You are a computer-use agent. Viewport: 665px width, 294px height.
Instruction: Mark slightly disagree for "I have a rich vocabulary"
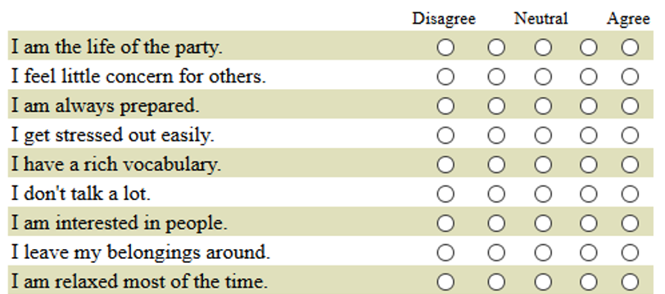496,165
